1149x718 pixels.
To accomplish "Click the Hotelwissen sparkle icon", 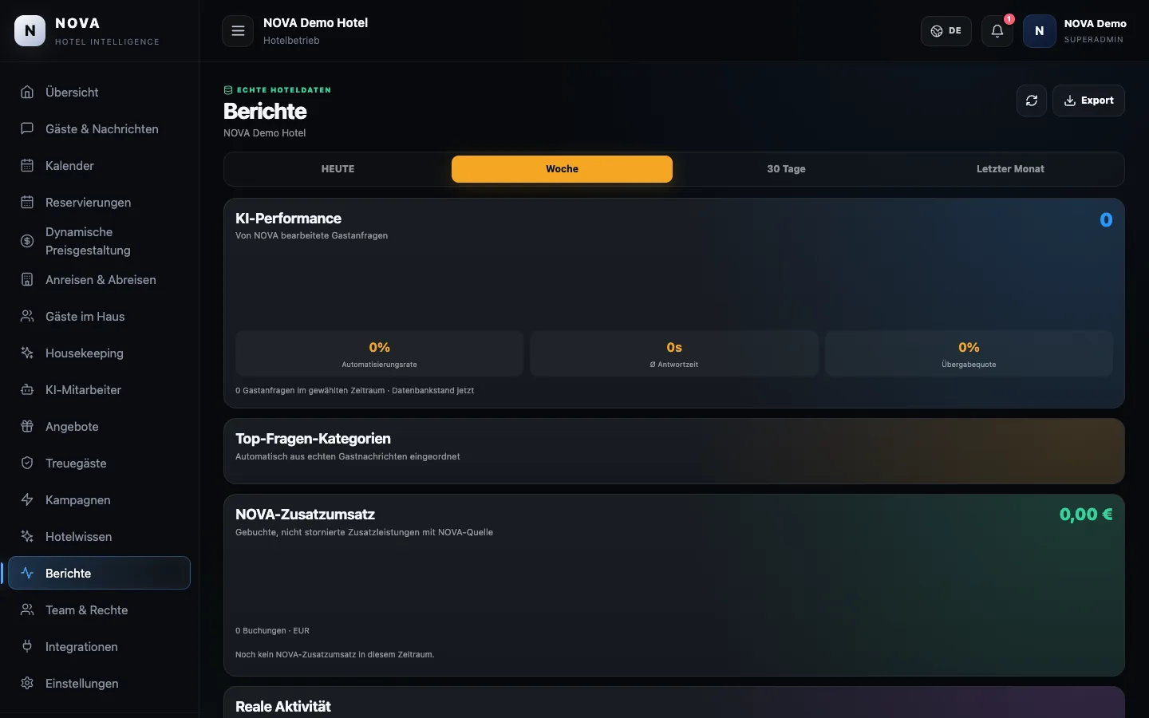I will coord(27,537).
